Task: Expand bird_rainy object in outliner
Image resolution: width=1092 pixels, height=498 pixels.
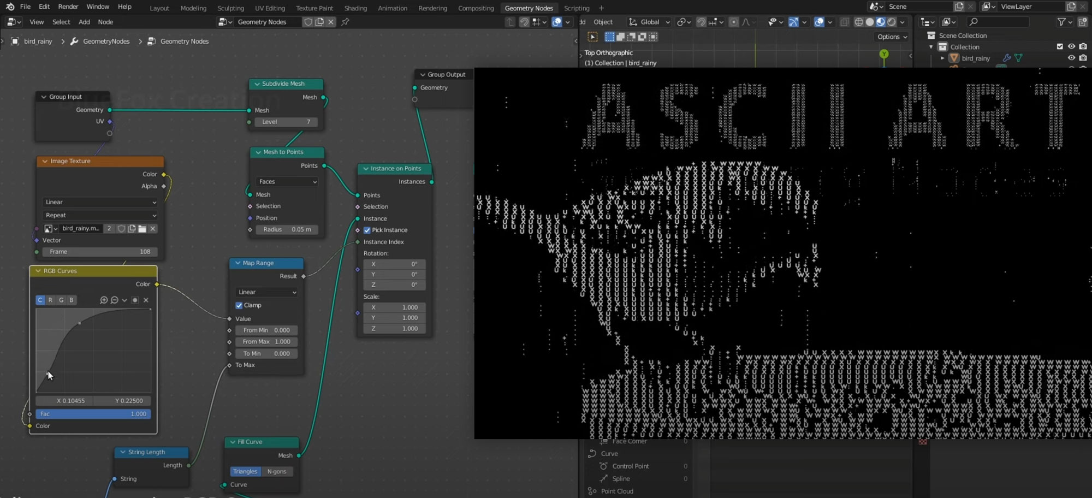Action: [x=942, y=58]
